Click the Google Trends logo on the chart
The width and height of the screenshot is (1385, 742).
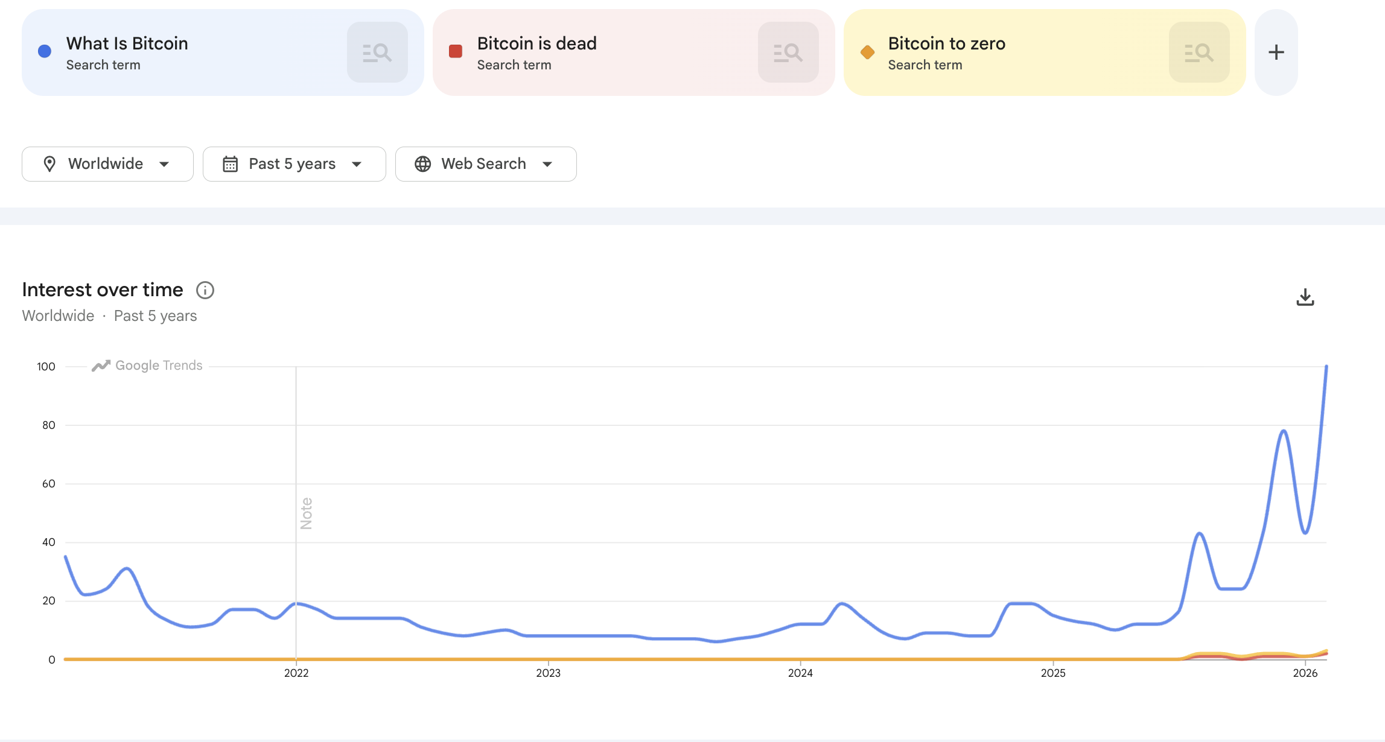147,365
